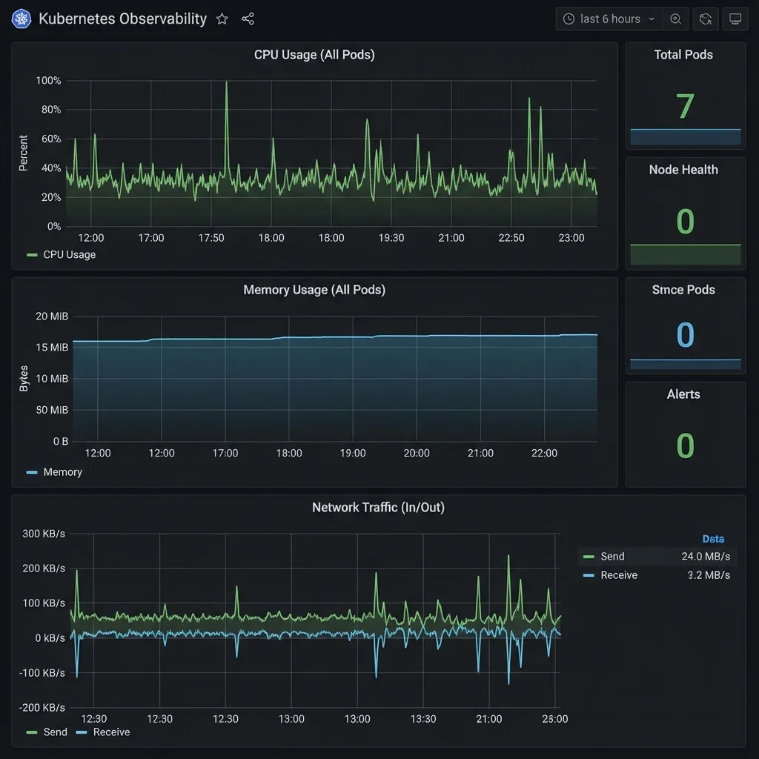Open dashboard sharing options
The width and height of the screenshot is (759, 759).
point(248,19)
